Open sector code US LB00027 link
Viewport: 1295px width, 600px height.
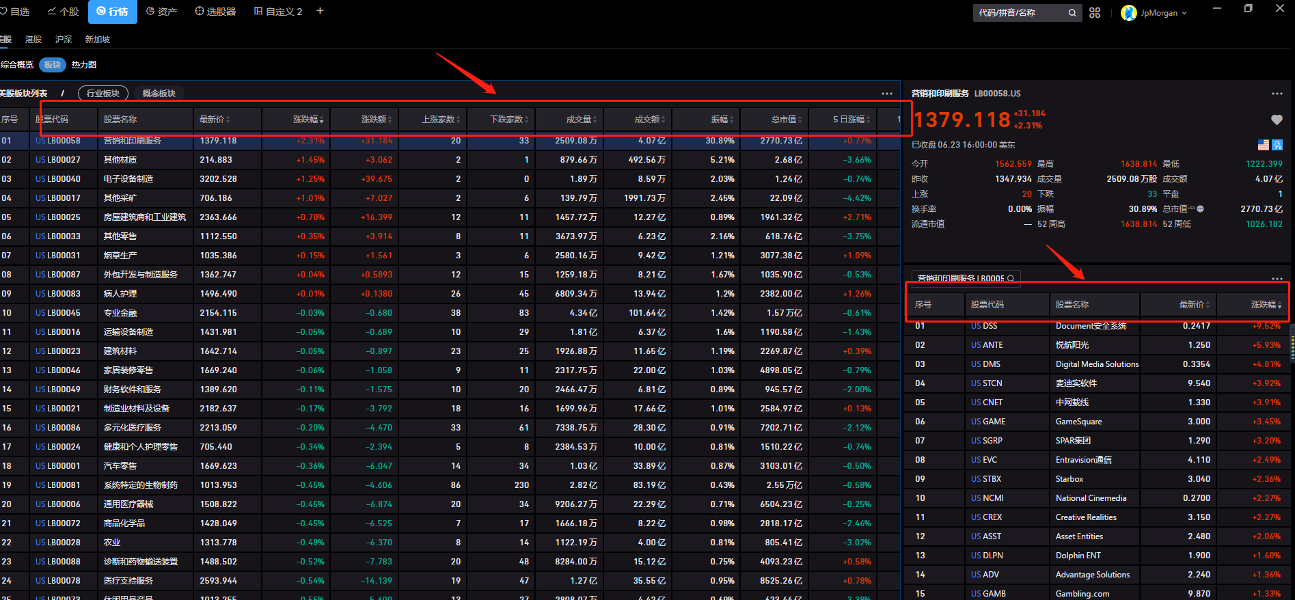click(58, 160)
